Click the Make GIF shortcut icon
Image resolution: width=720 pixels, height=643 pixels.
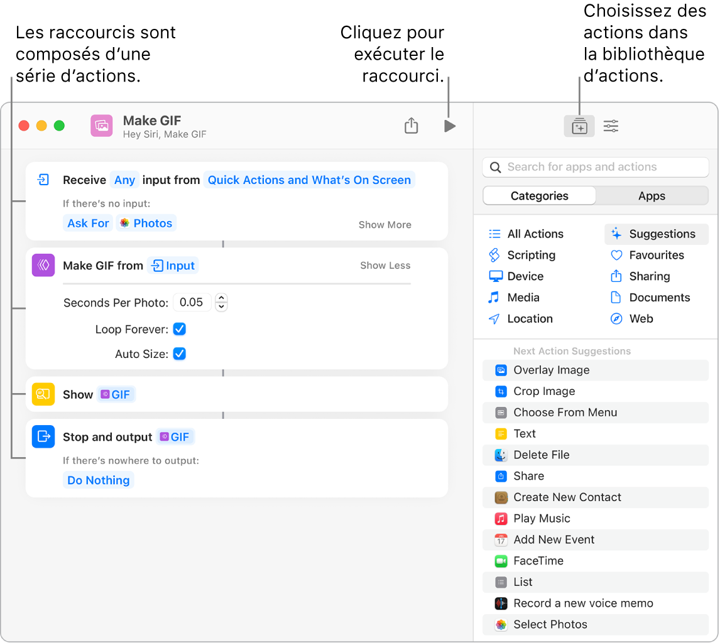click(102, 126)
